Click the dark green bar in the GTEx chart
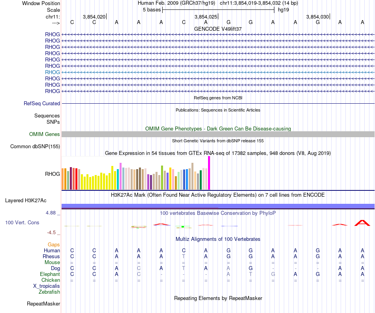The height and width of the screenshot is (313, 375). click(201, 180)
